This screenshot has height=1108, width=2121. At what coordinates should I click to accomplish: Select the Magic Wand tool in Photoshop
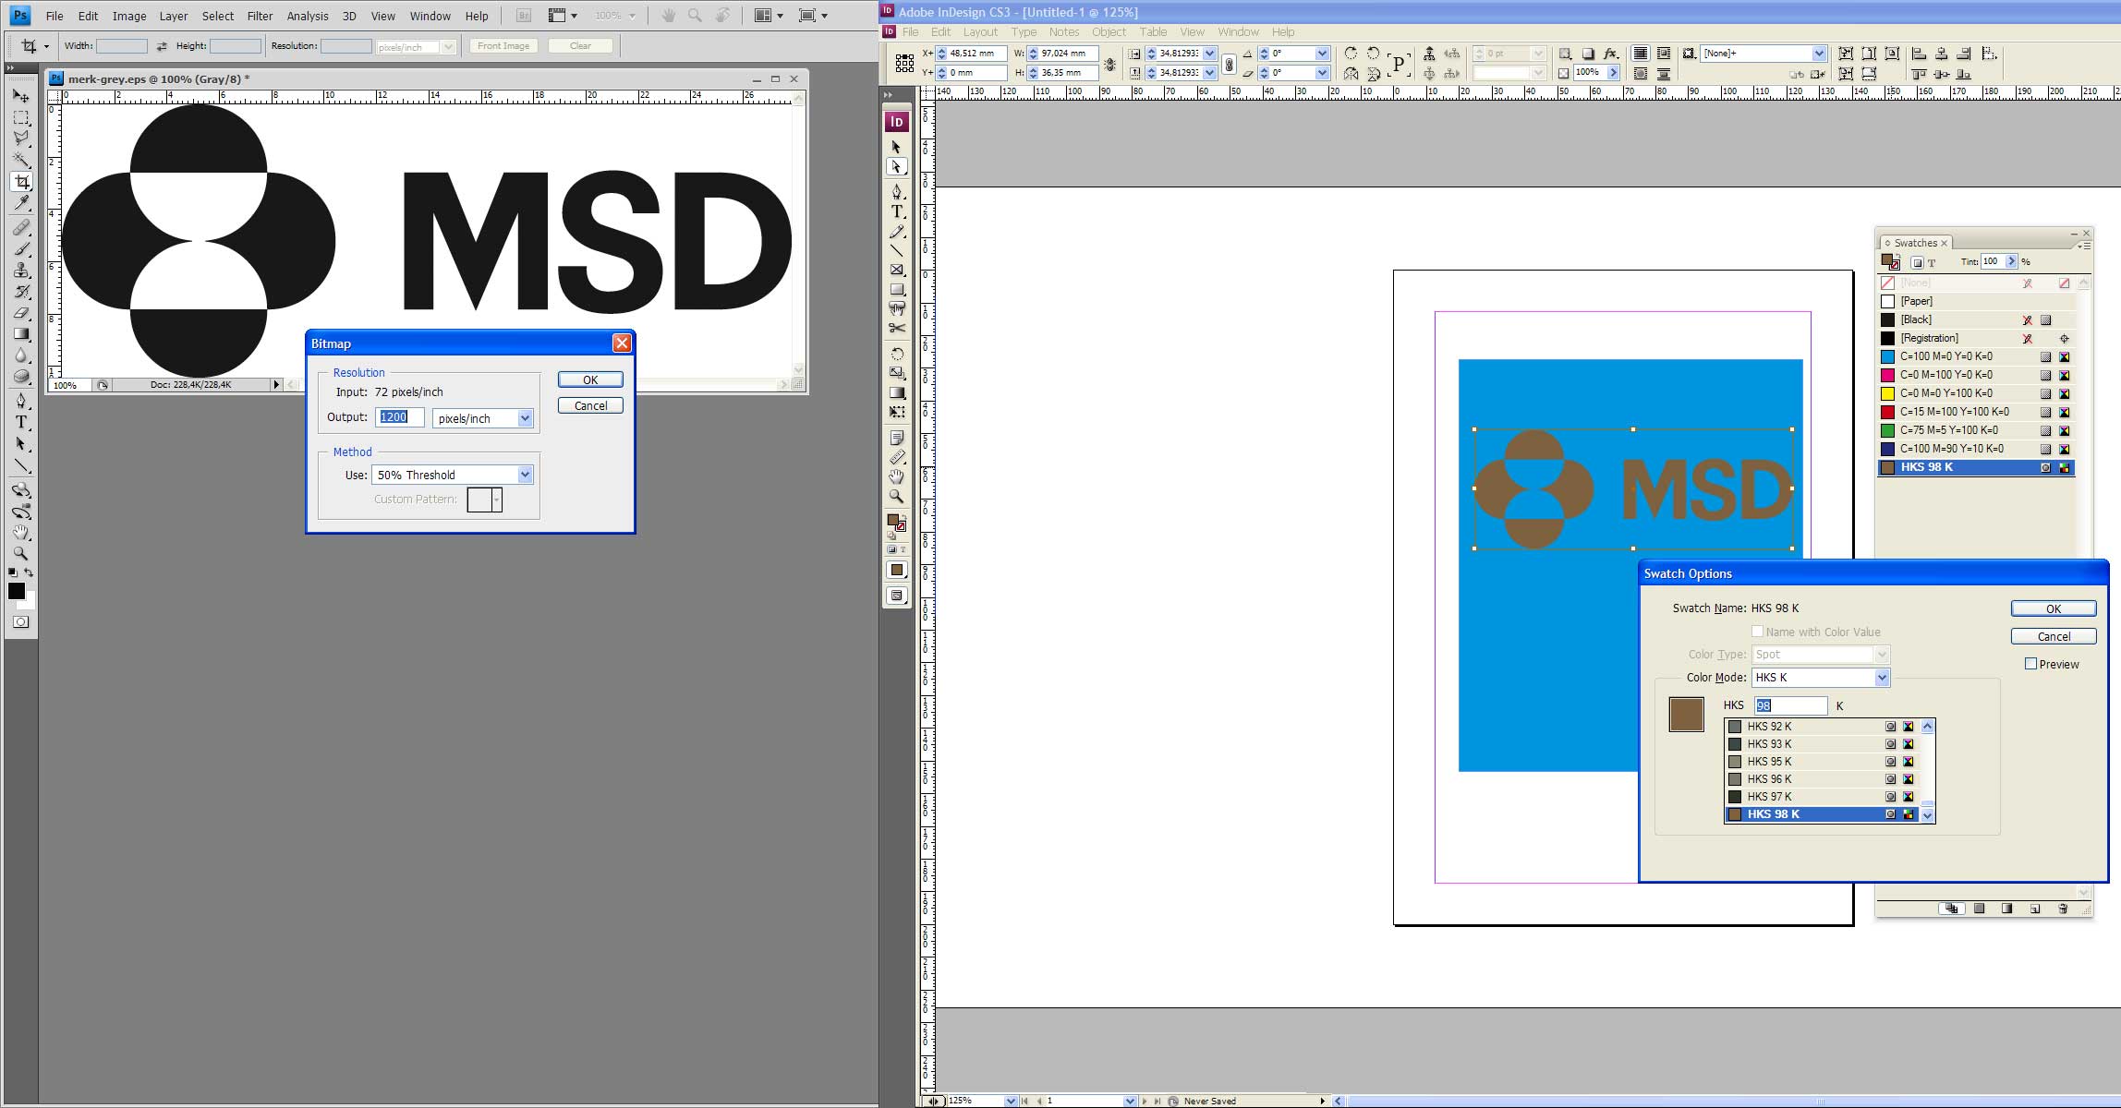(x=20, y=160)
